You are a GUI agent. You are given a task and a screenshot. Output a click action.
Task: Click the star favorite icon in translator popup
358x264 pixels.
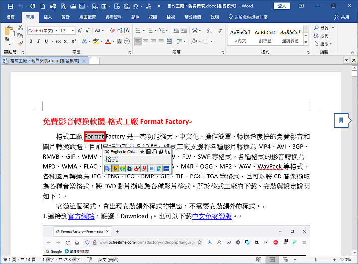[x=142, y=152]
